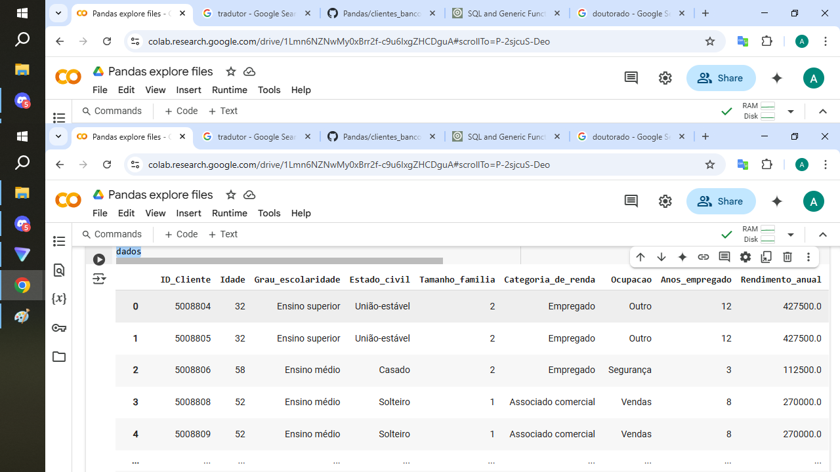
Task: Reload the page in front window
Action: click(107, 165)
